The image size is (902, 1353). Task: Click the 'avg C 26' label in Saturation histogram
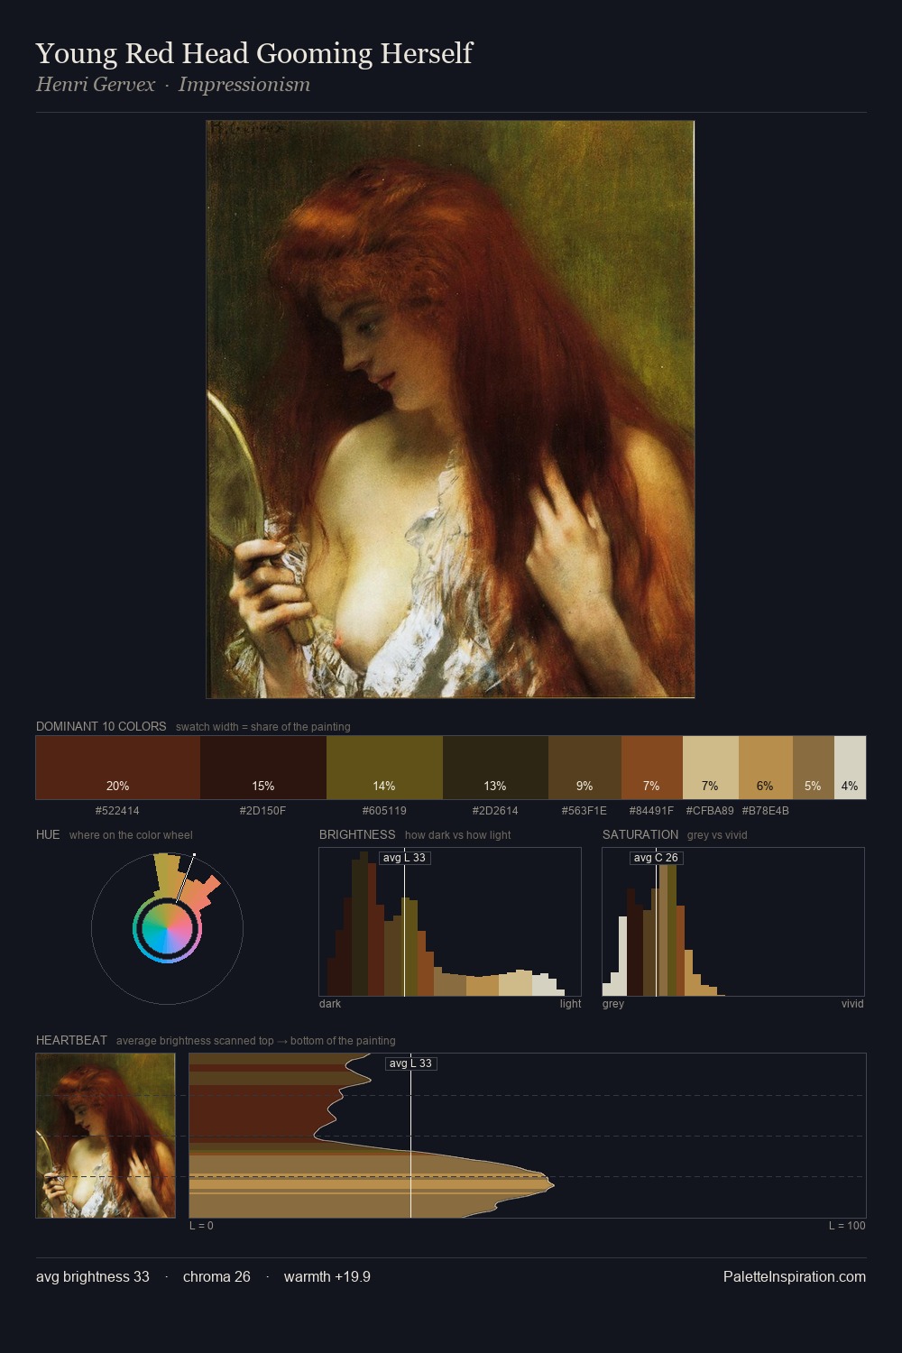pos(656,858)
